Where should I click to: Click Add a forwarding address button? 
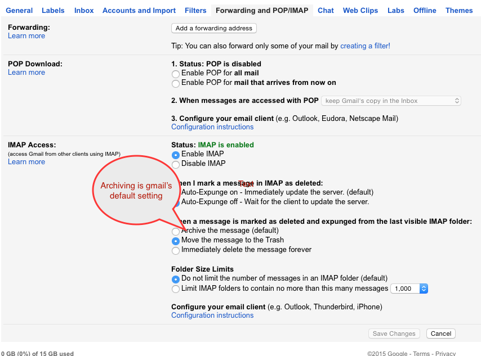click(x=214, y=28)
